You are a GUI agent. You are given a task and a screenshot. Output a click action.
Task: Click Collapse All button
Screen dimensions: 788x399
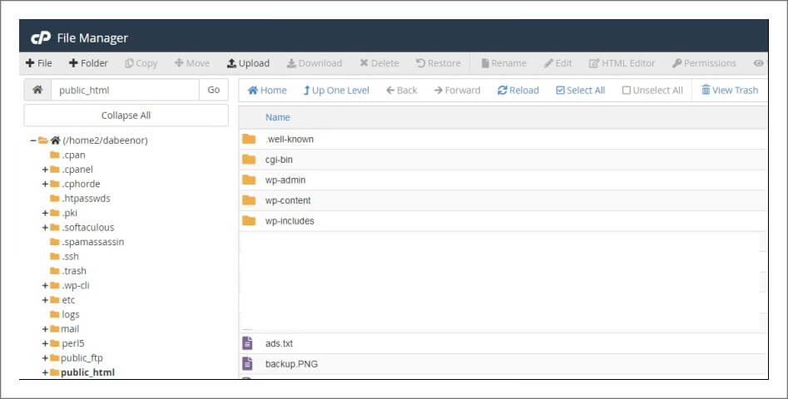126,116
